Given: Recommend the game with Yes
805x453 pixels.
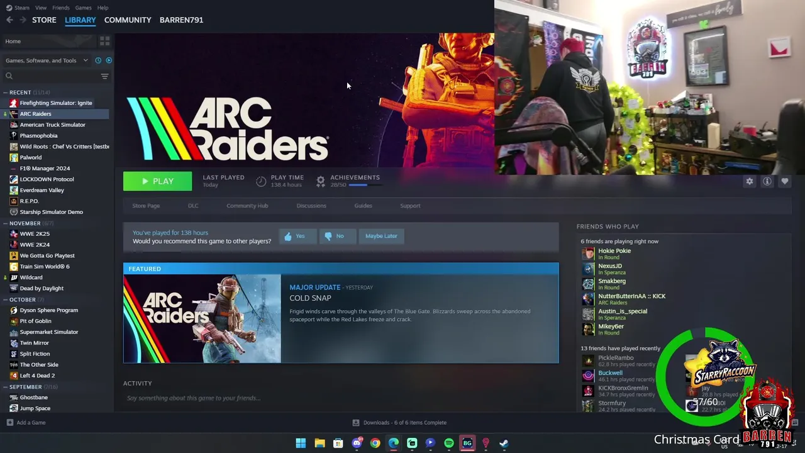Looking at the screenshot, I should (297, 236).
